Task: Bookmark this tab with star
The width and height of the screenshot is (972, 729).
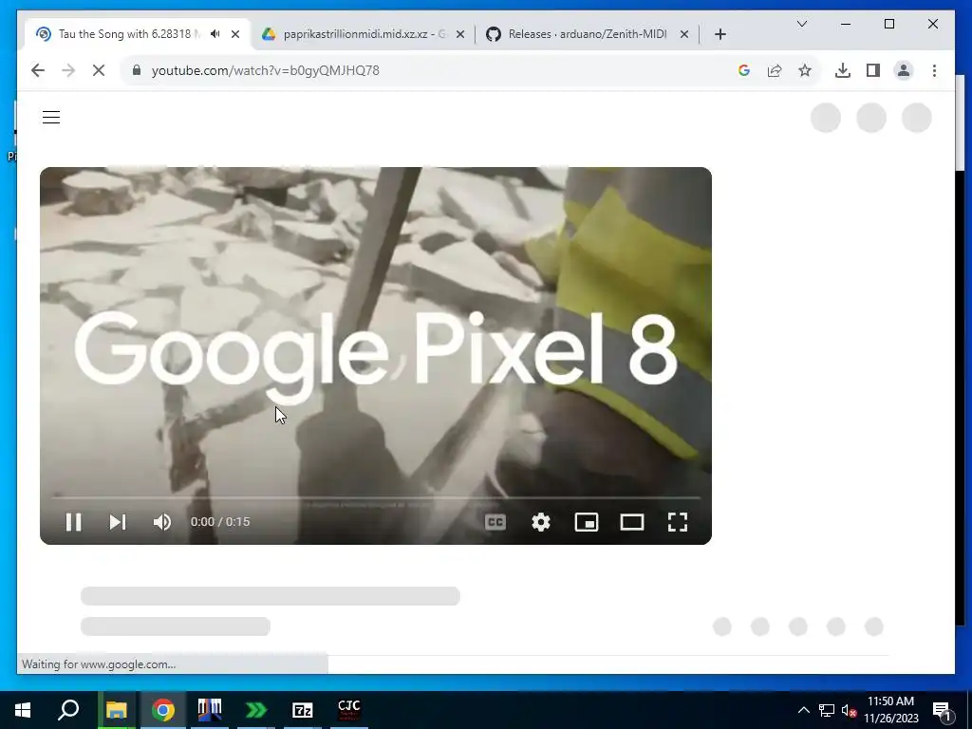Action: (805, 70)
